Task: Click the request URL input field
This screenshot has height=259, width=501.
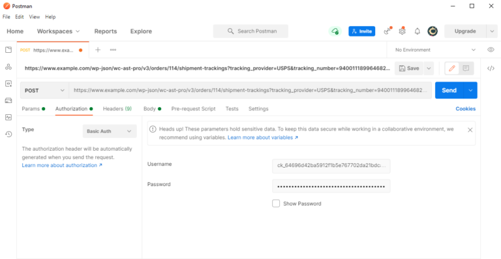Action: 250,91
